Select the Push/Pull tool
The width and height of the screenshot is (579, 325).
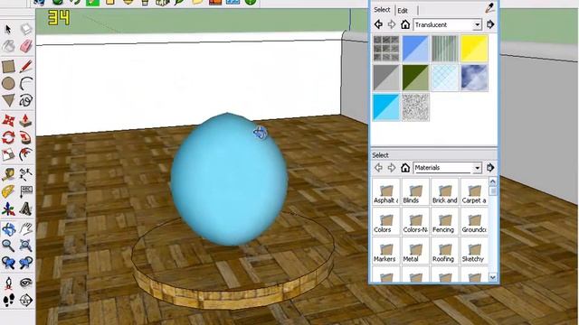[x=25, y=120]
